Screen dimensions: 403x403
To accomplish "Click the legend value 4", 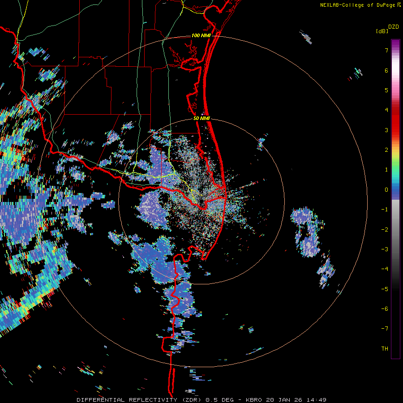I will [386, 110].
